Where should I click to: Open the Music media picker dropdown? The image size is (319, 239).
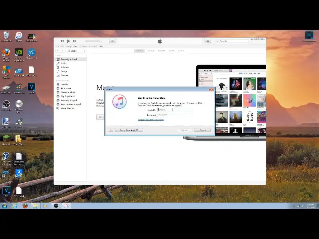[x=76, y=51]
